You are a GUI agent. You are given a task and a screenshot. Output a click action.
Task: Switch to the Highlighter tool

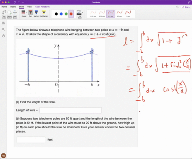point(44,14)
